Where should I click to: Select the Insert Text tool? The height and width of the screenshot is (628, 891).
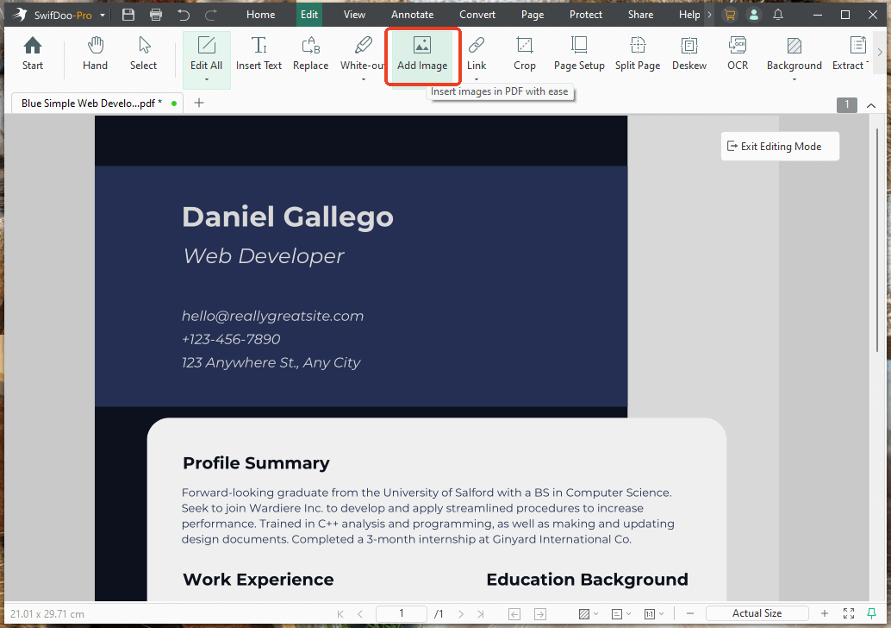[x=259, y=54]
